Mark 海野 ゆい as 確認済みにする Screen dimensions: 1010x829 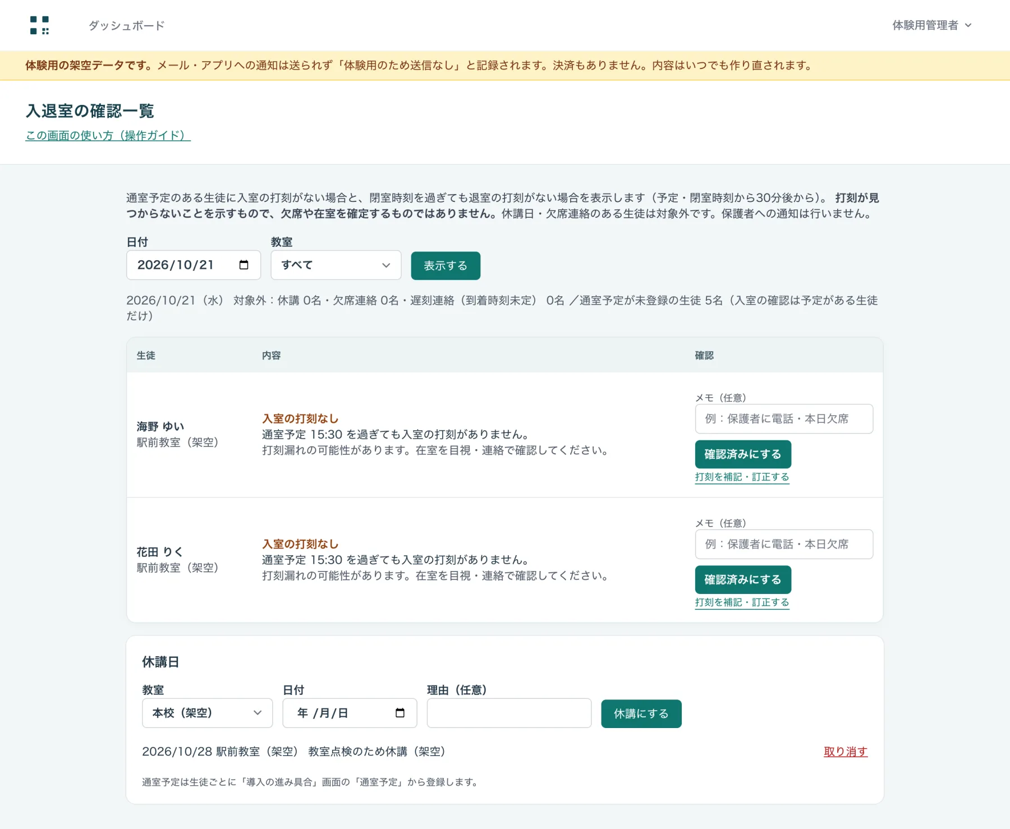(743, 454)
